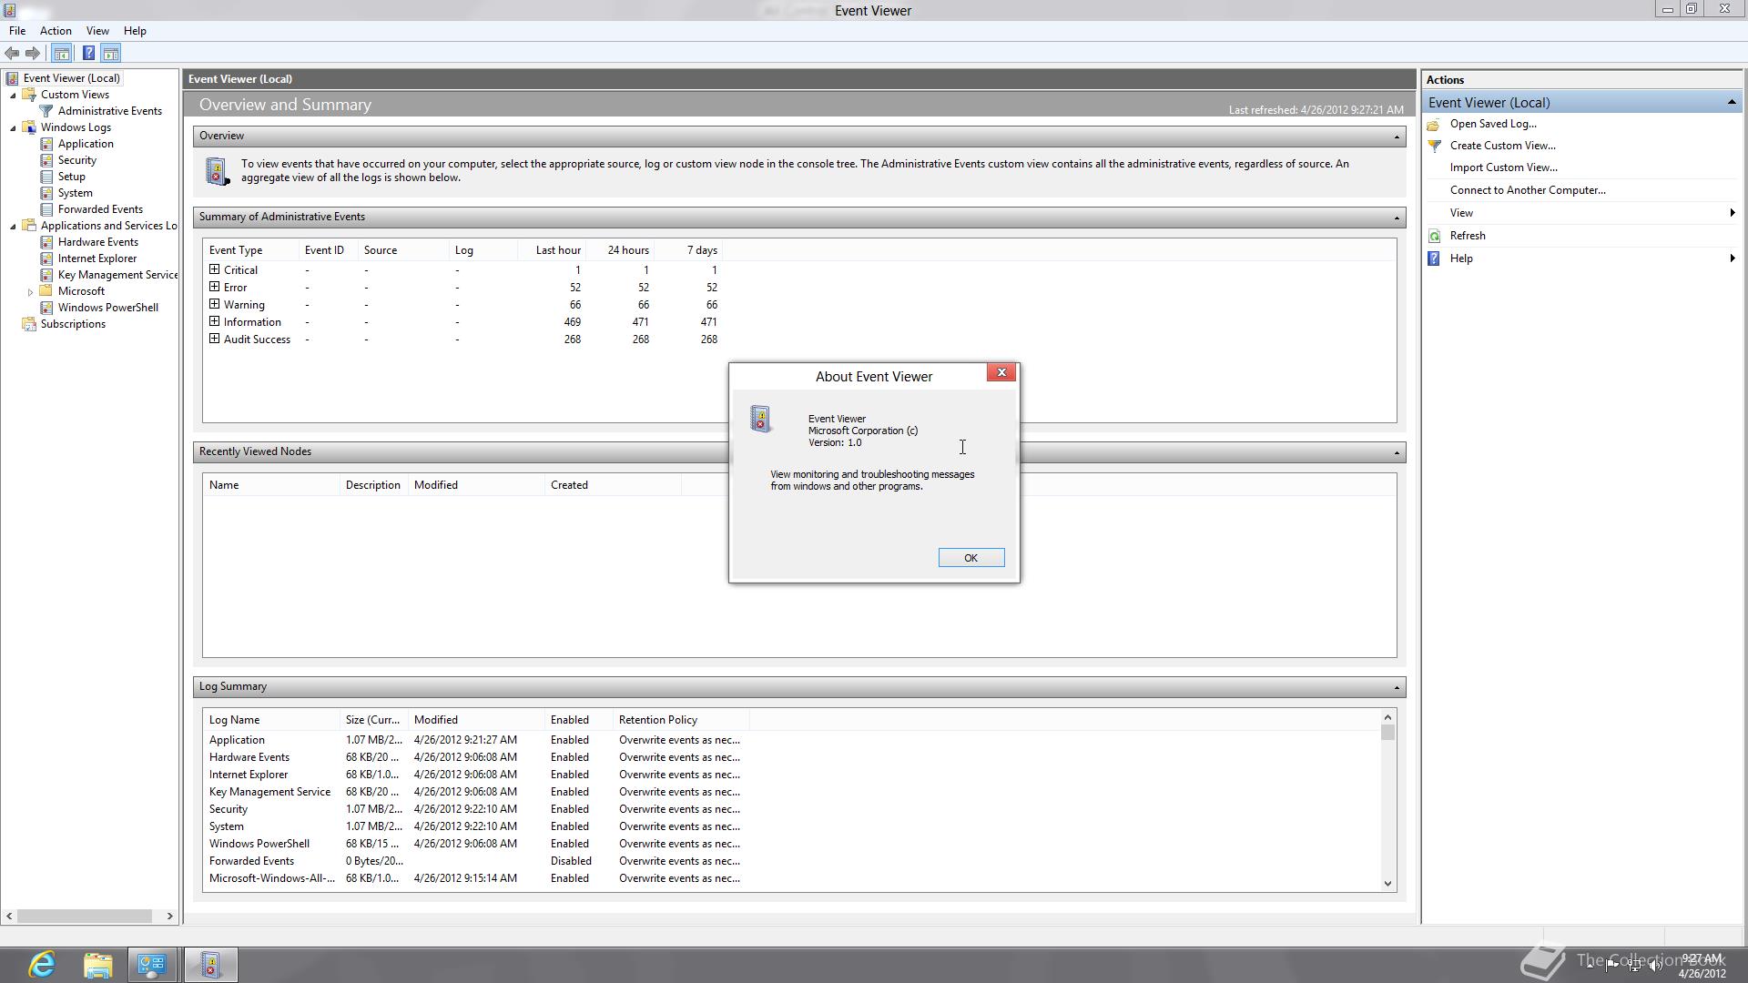Click the Windows PowerShell log icon
The height and width of the screenshot is (983, 1748).
[46, 308]
